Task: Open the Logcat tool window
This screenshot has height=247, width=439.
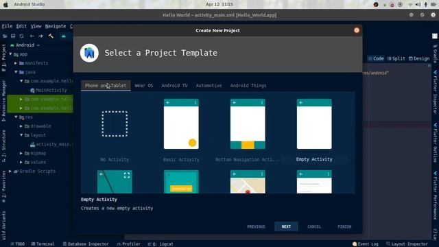Action: 161,244
